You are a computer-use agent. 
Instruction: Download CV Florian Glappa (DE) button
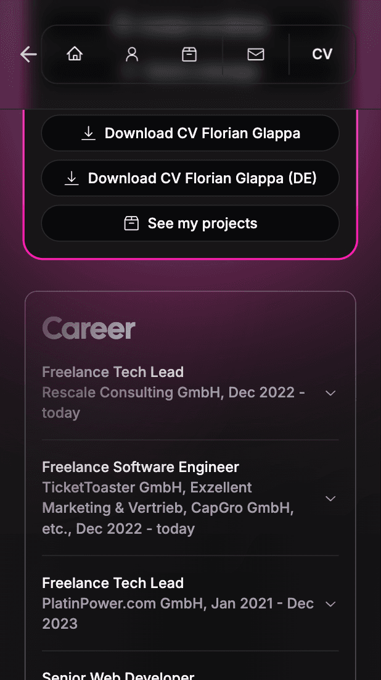point(190,178)
